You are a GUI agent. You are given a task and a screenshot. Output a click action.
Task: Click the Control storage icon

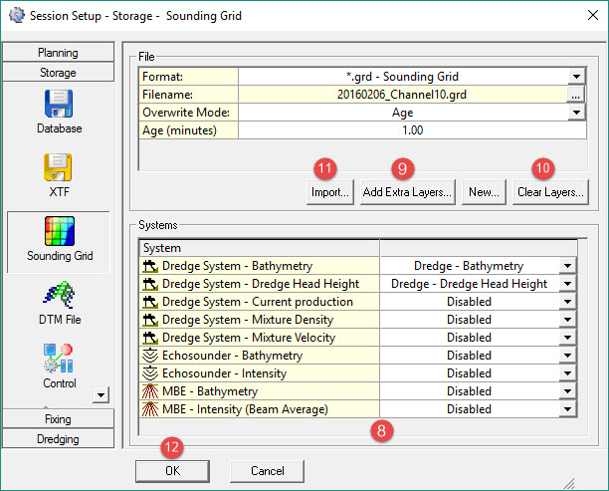(x=59, y=359)
